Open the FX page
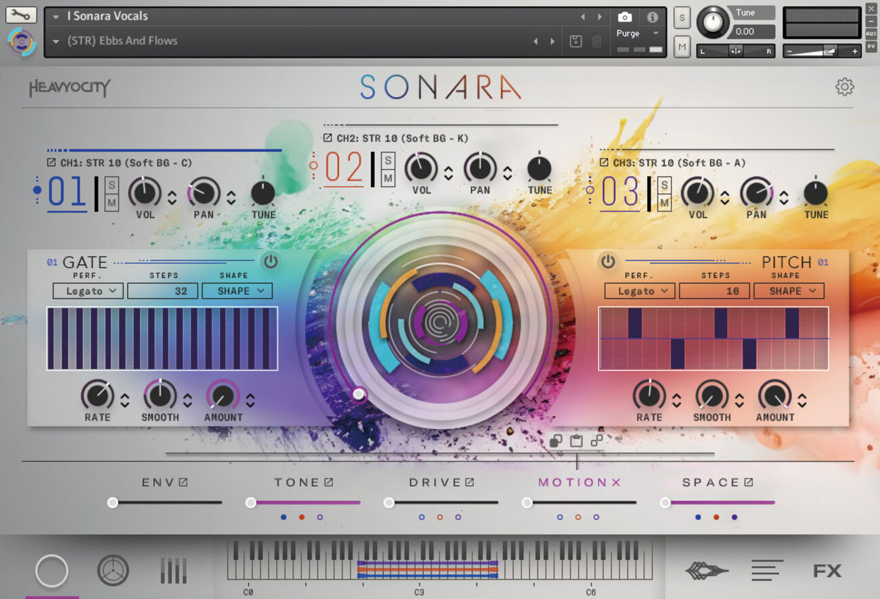The height and width of the screenshot is (599, 880). (x=827, y=571)
